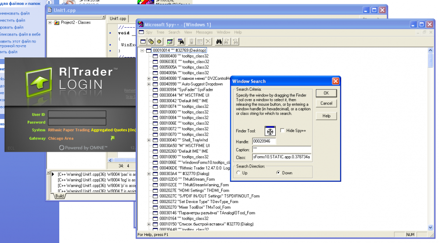
Task: Select the Down search direction radio button
Action: coord(278,173)
